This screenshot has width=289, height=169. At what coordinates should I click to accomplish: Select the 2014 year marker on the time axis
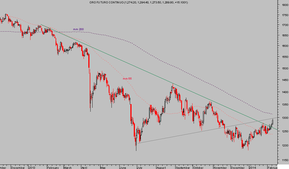point(252,167)
